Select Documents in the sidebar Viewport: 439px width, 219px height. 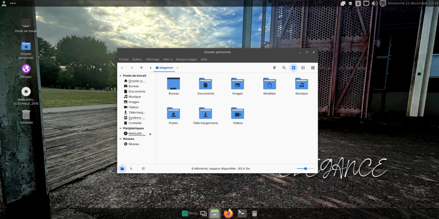click(x=137, y=92)
